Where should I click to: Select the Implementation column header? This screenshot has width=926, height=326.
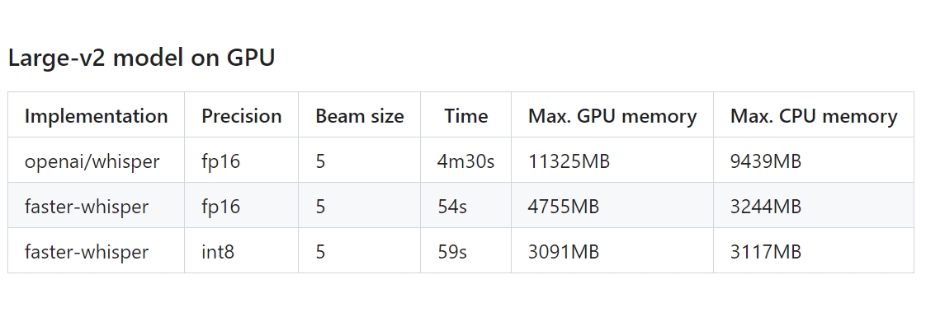pos(97,115)
